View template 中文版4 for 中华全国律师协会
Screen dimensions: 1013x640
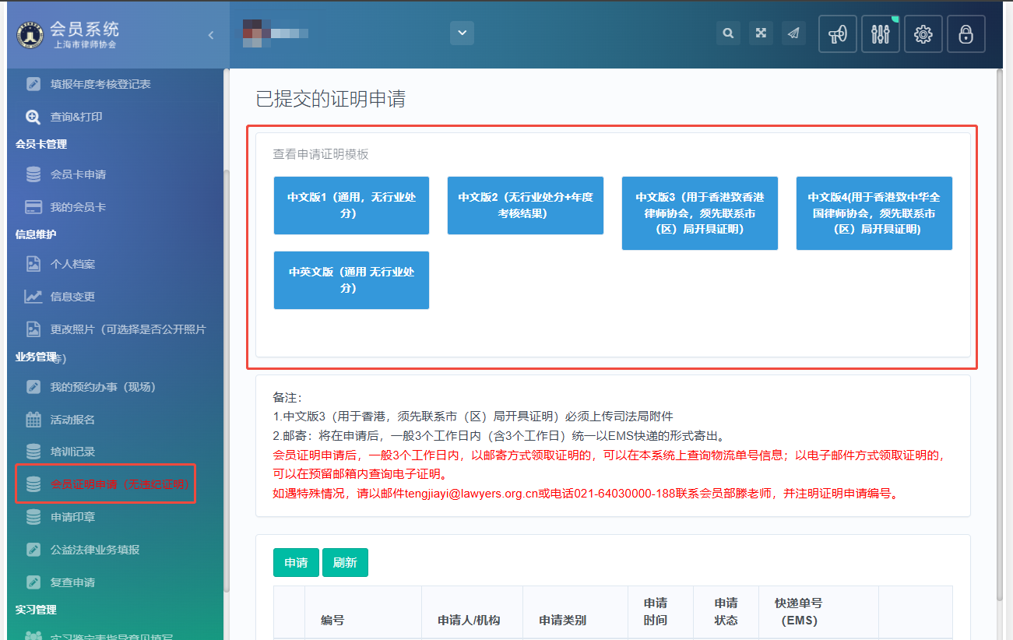click(x=874, y=213)
